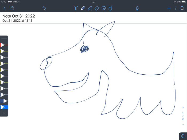Switch to the hand scroll tool
Viewport: 187px width, 140px height.
tap(111, 8)
